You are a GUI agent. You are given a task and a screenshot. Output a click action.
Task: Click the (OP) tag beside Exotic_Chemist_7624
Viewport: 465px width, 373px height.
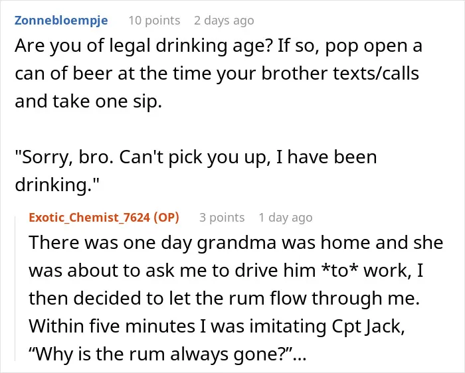tap(166, 218)
